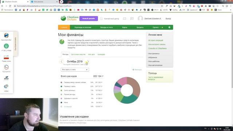The width and height of the screenshot is (233, 131).
Task: Switch to the Мои цели tab
Action: coord(91,54)
